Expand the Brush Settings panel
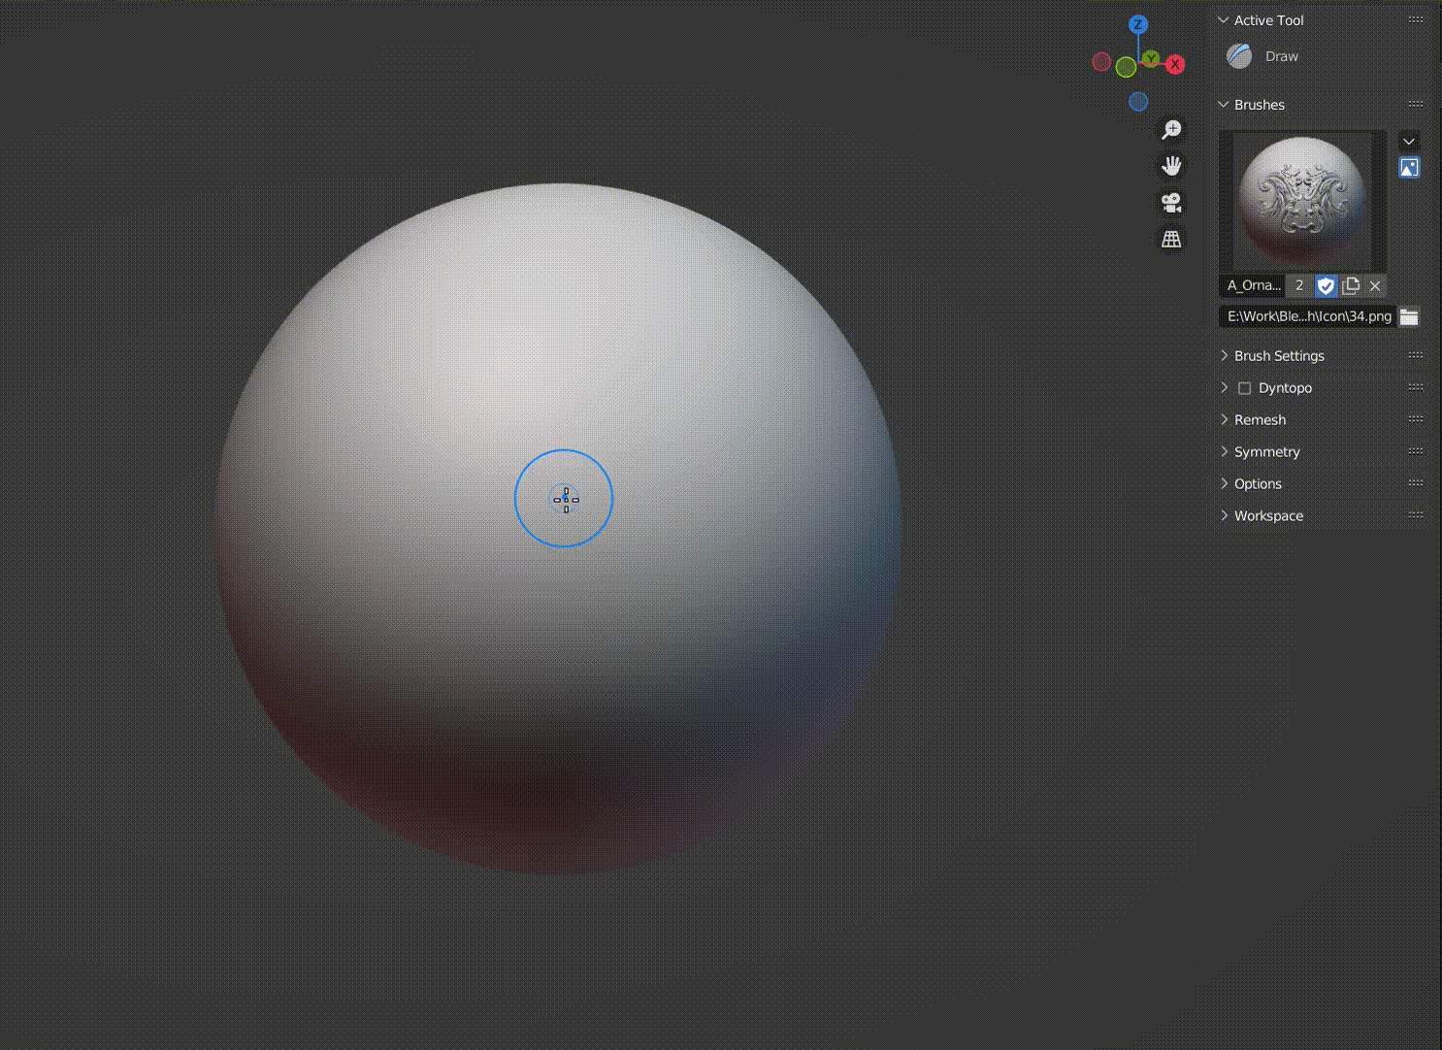The width and height of the screenshot is (1442, 1050). [1224, 356]
